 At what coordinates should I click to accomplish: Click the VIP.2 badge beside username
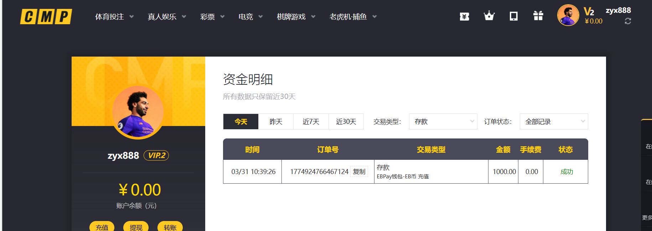156,156
